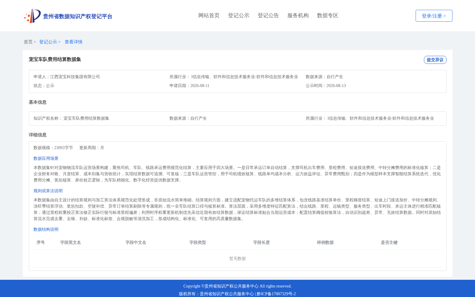Viewport: 475px width, 297px height.
Task: Click the 数据应用场景 subheading
Action: pyautogui.click(x=46, y=158)
